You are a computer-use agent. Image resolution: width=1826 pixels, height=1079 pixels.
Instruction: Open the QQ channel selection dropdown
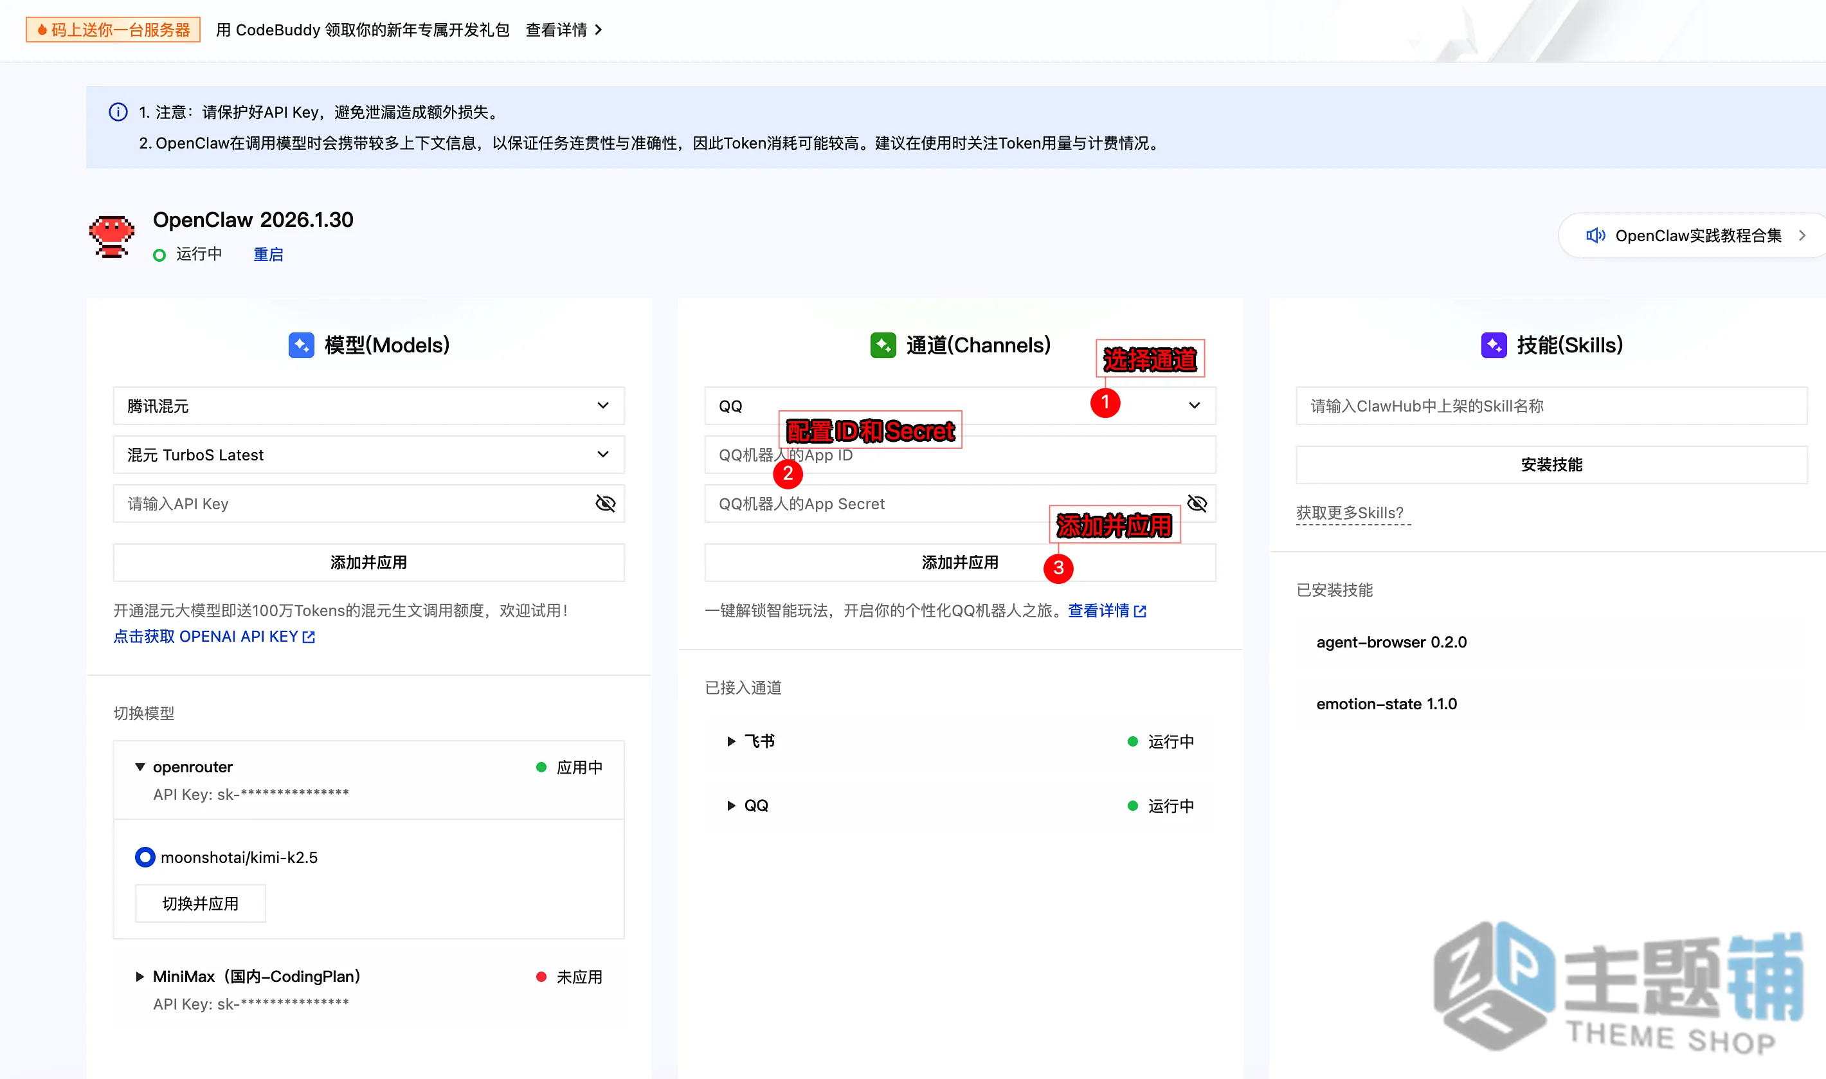[959, 406]
